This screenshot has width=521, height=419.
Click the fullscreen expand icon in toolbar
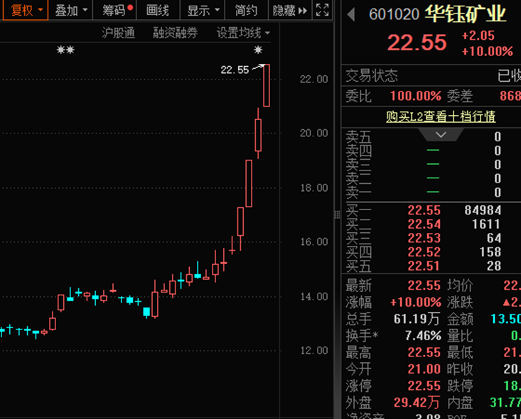[x=322, y=10]
